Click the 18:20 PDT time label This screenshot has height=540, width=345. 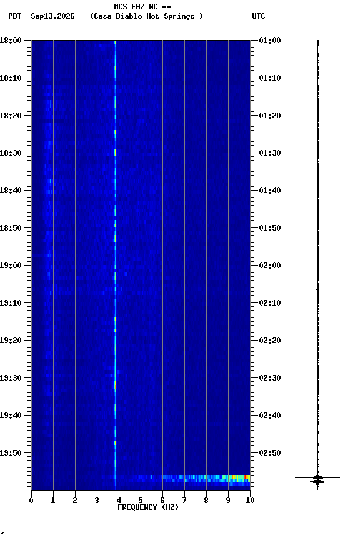11,116
